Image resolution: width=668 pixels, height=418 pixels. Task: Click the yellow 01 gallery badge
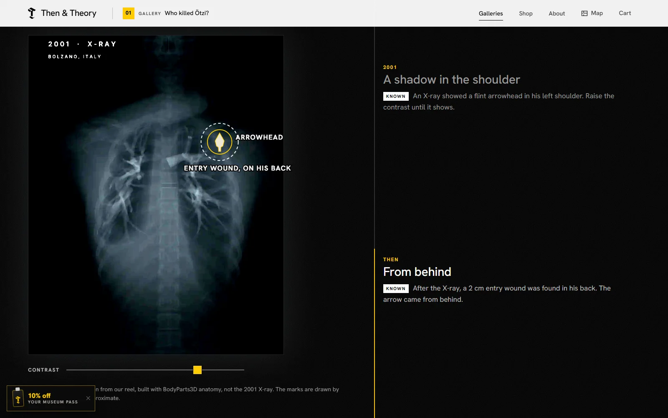129,13
